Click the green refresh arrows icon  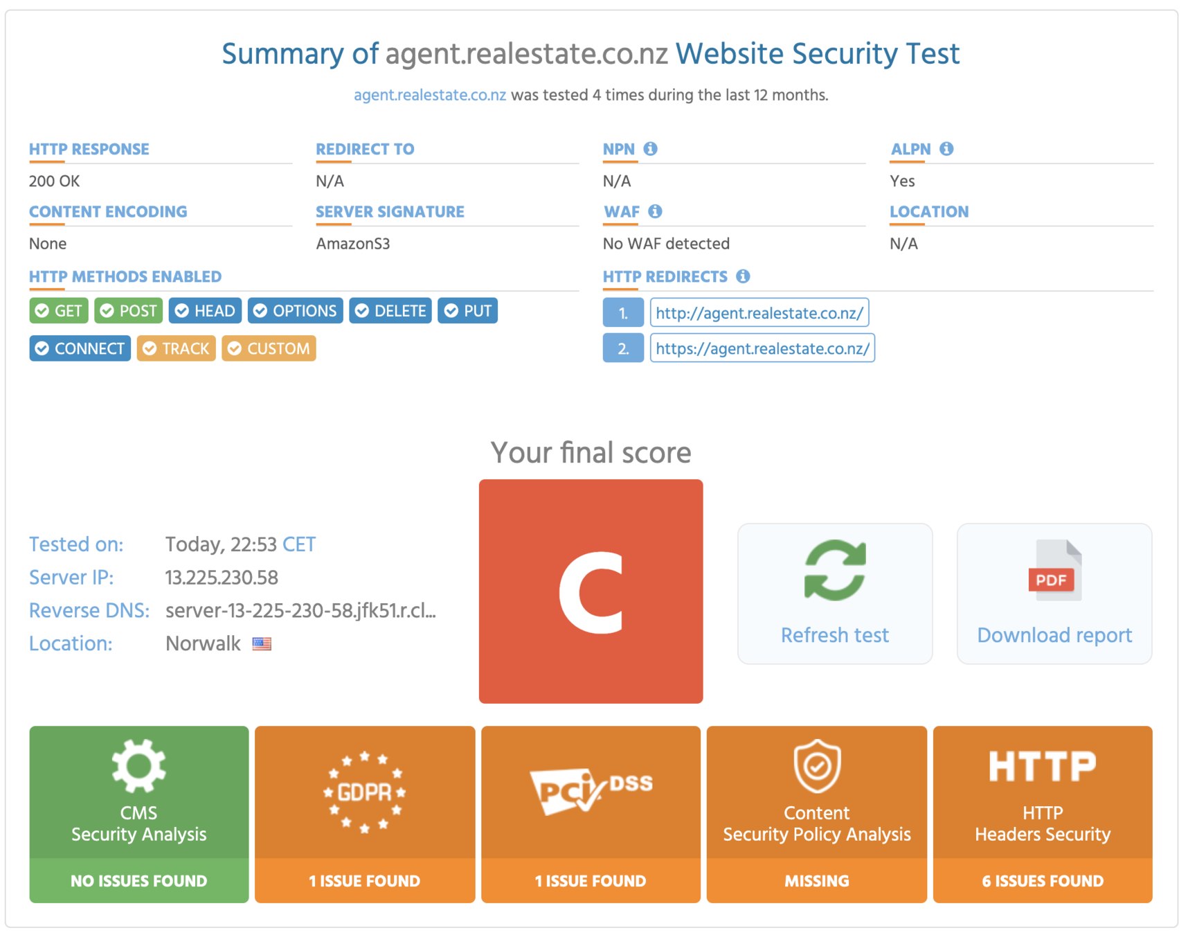pyautogui.click(x=835, y=570)
